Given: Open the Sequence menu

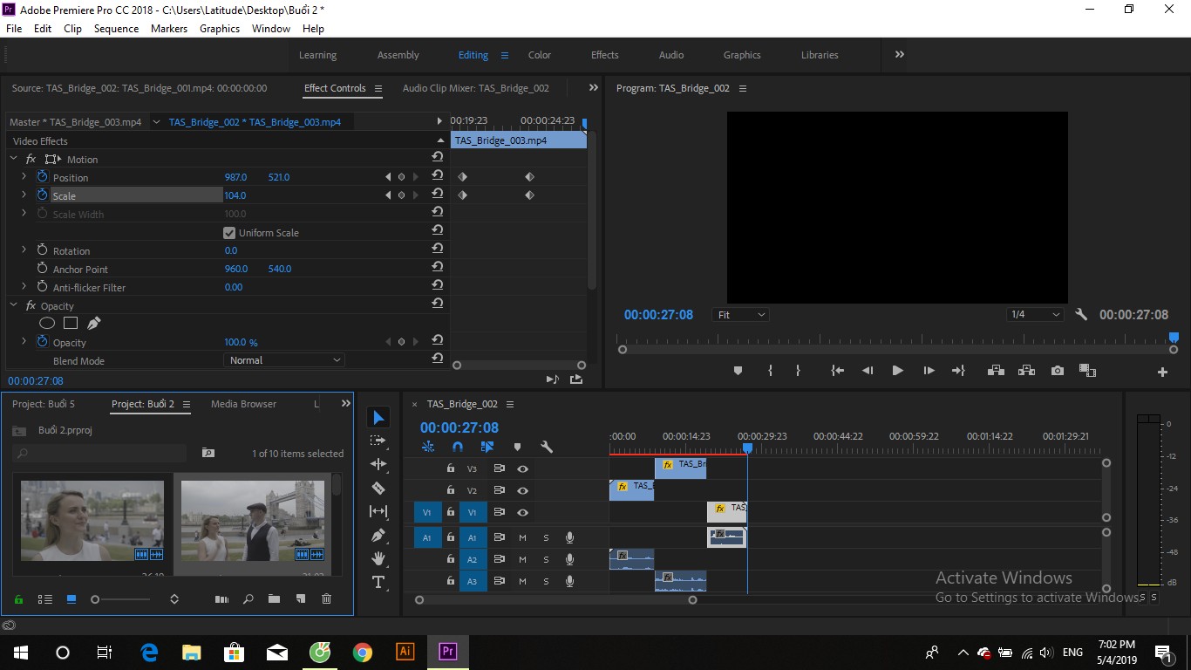Looking at the screenshot, I should 116,29.
